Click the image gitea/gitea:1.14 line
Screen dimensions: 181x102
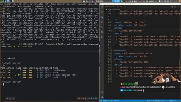[129, 22]
